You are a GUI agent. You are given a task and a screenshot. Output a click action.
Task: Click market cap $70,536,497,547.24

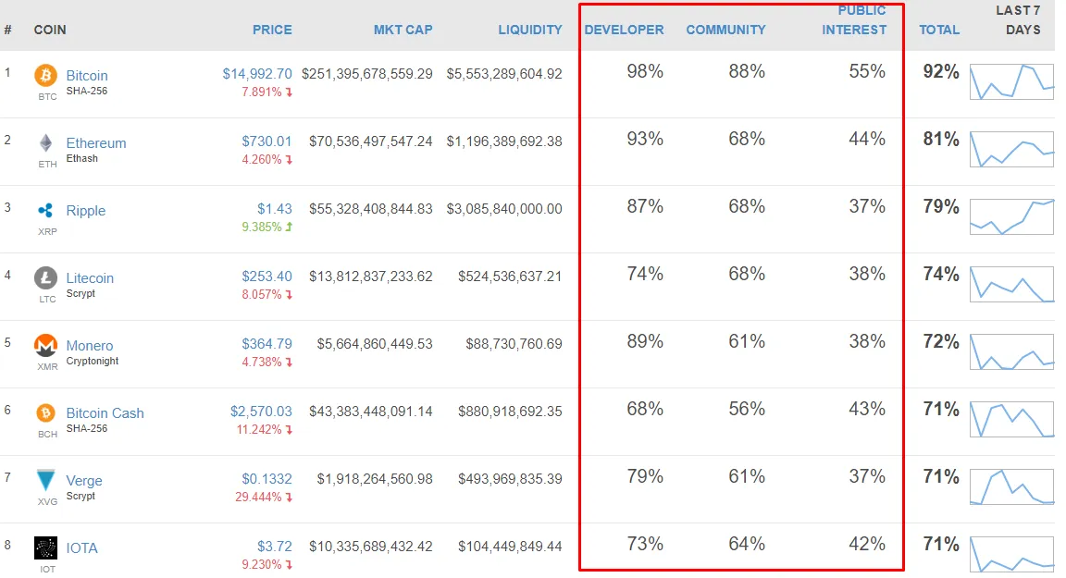tap(370, 141)
